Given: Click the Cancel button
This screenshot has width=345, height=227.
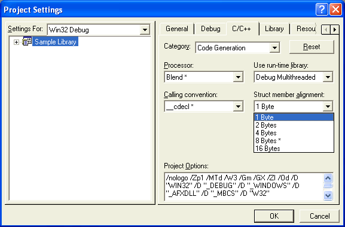Looking at the screenshot, I should [319, 216].
